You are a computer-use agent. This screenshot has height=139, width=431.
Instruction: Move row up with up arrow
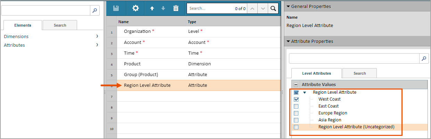[x=152, y=9]
